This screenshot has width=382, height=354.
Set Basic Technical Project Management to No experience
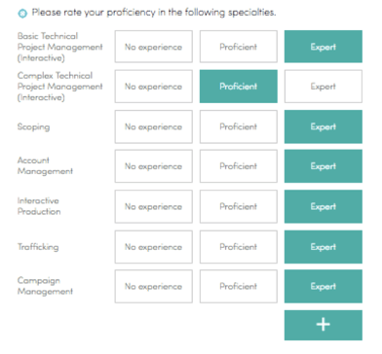[154, 47]
